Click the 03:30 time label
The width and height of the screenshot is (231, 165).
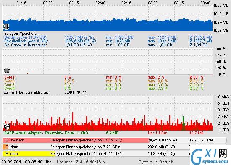205,3
